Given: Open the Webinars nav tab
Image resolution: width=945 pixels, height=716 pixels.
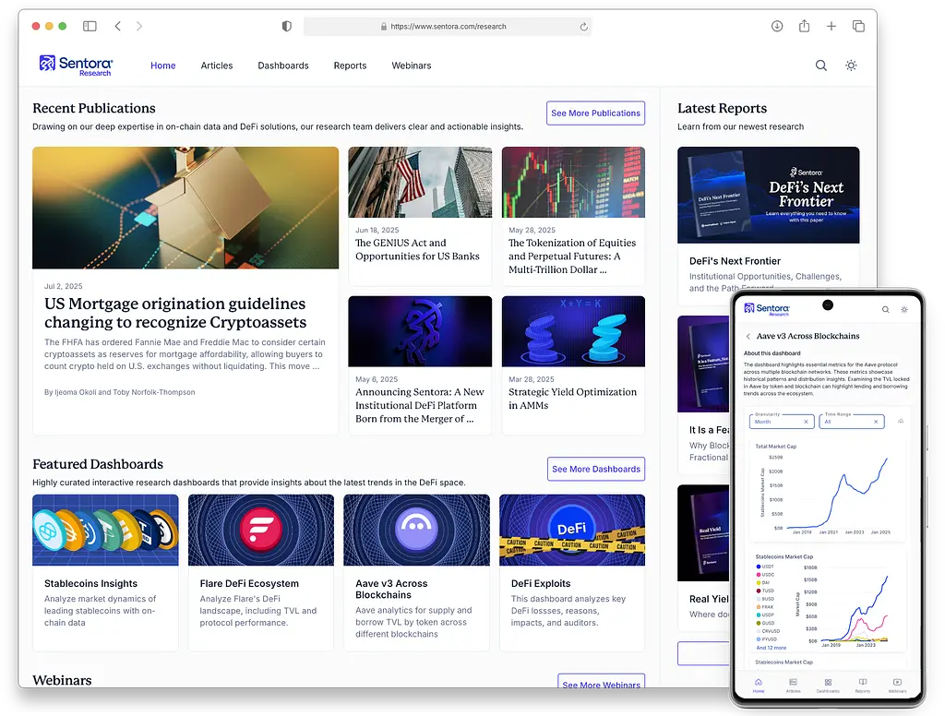Looking at the screenshot, I should click(x=412, y=66).
